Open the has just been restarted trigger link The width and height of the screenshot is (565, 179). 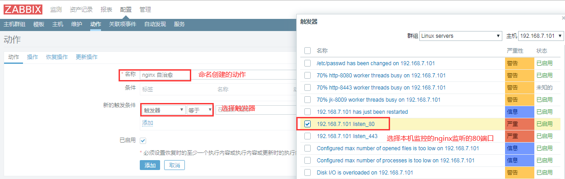click(362, 112)
